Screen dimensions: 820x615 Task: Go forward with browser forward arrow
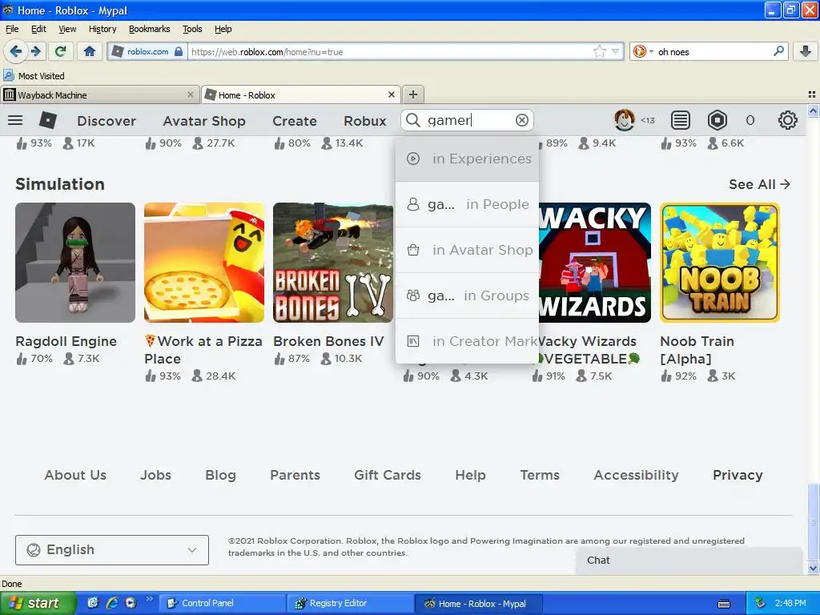(36, 51)
